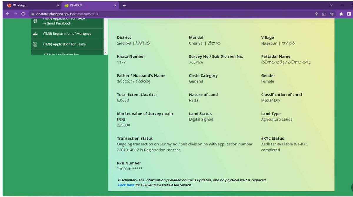The width and height of the screenshot is (353, 197).
Task: Click the Cheriyal mandal value
Action: click(205, 43)
